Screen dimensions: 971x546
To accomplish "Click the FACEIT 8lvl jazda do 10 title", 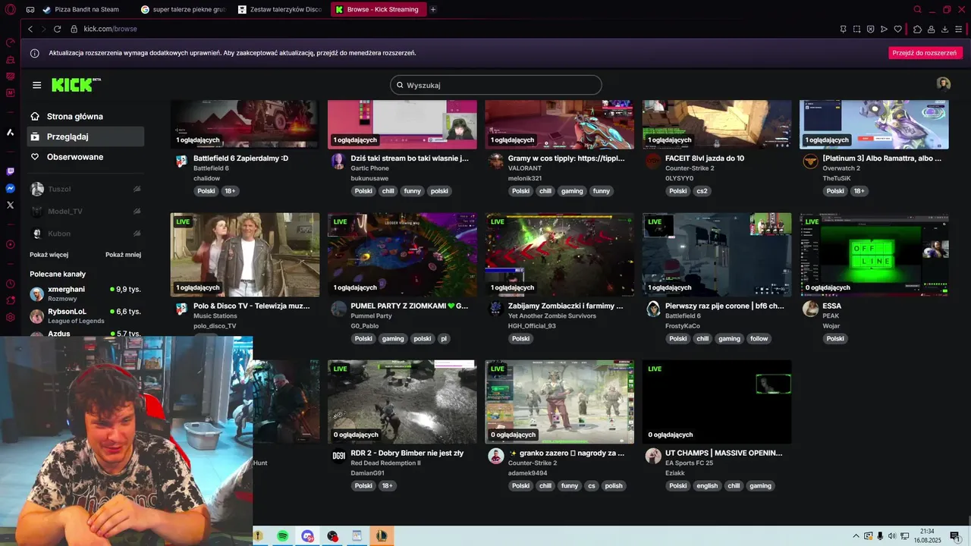I will pyautogui.click(x=705, y=158).
